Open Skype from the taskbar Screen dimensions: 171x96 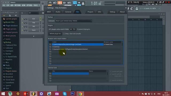[x=65, y=94]
